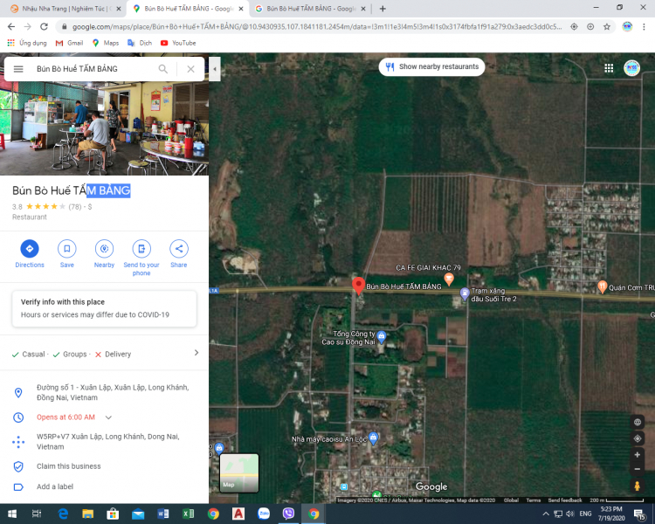Click the search magnifier icon
The width and height of the screenshot is (655, 524).
click(x=163, y=69)
